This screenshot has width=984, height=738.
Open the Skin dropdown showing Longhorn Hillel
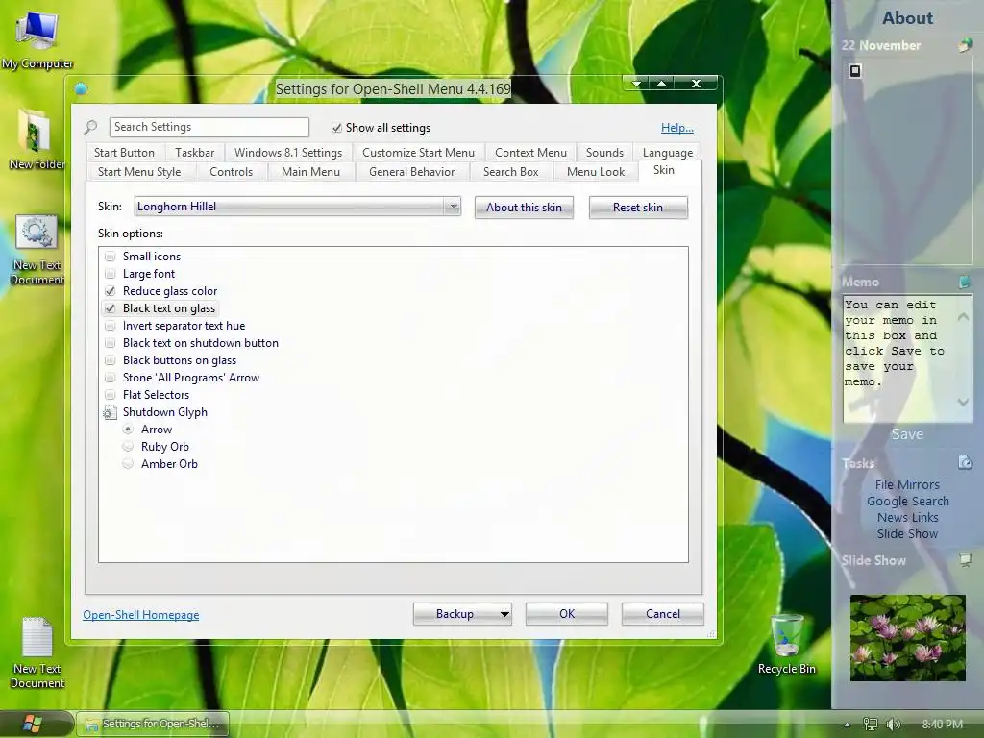[x=298, y=207]
